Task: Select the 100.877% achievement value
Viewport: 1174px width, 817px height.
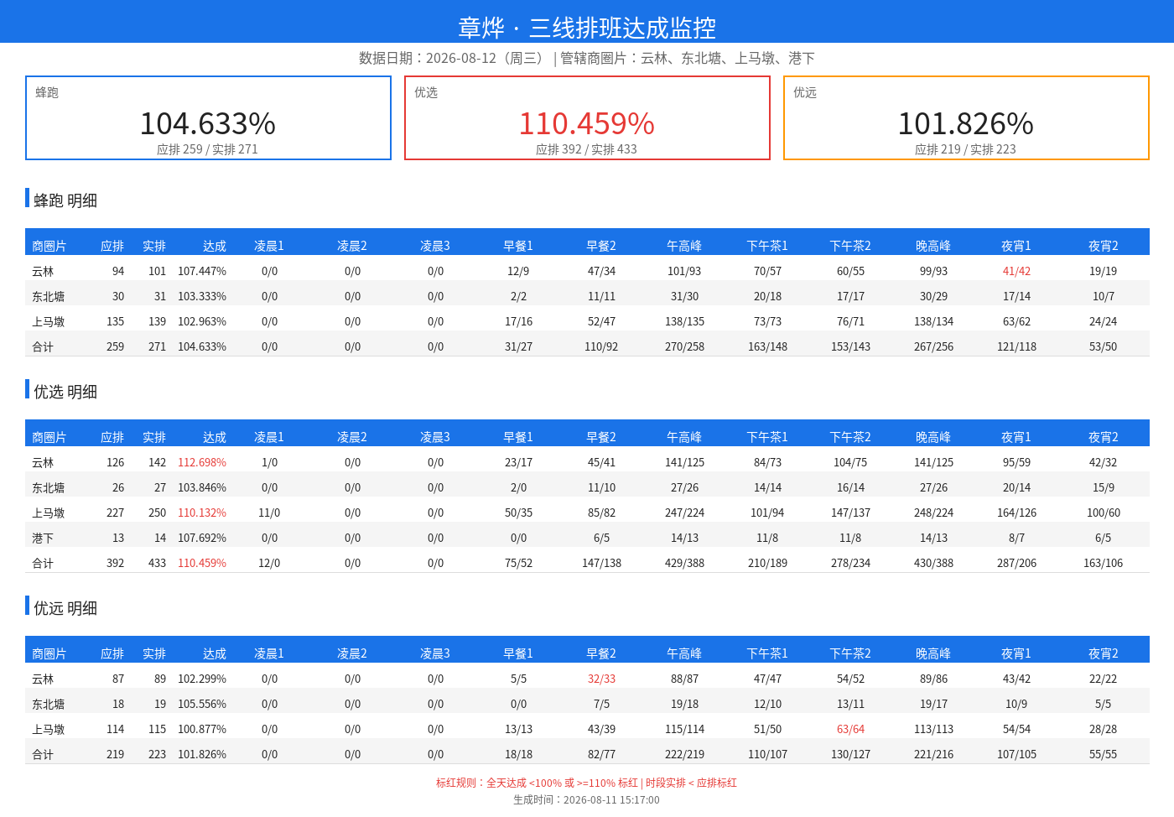Action: pos(202,729)
